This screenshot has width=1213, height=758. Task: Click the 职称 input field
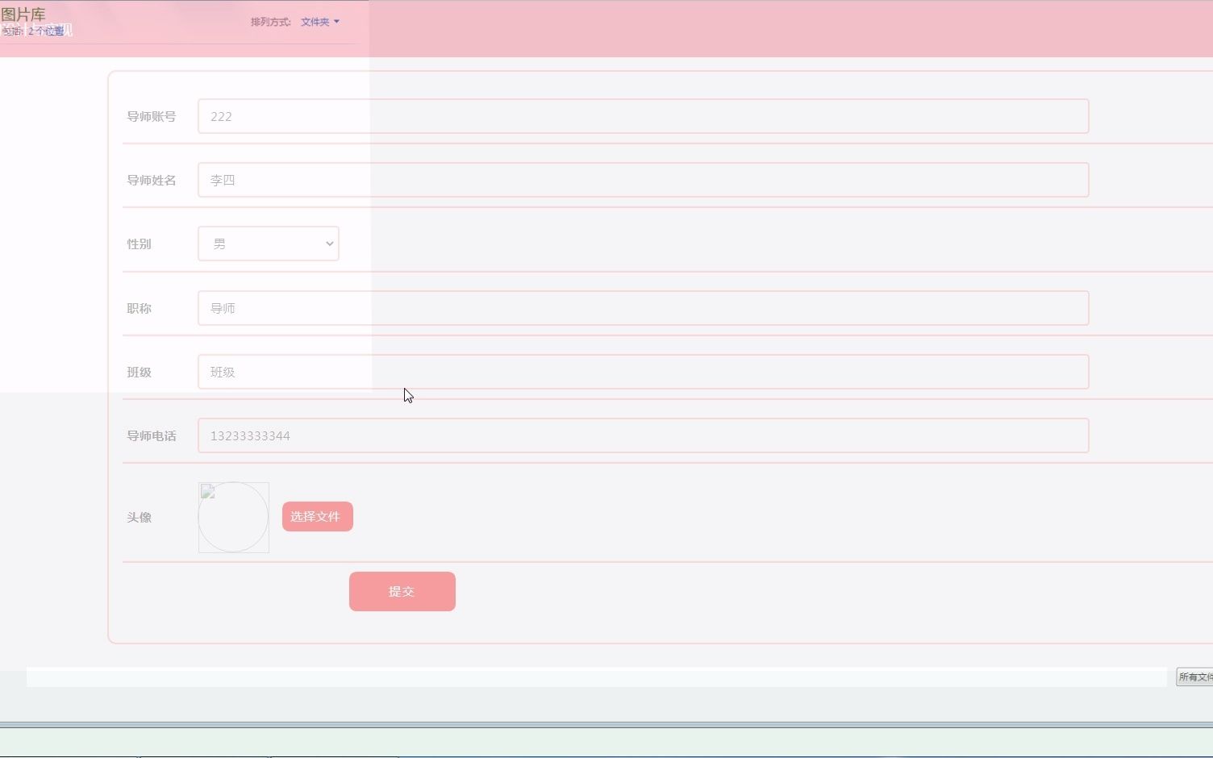(643, 308)
